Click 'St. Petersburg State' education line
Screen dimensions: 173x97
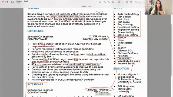129,79
